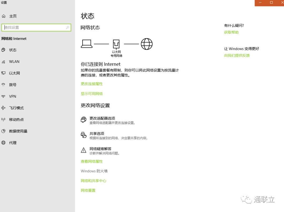Click the 飞行模式 airplane icon
This screenshot has width=284, height=212.
(3, 108)
